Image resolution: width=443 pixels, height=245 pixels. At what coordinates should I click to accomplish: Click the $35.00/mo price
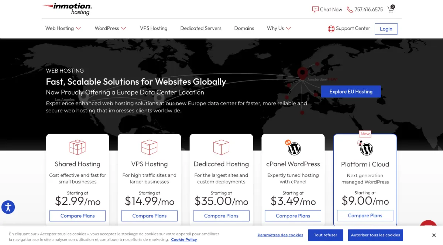221,201
